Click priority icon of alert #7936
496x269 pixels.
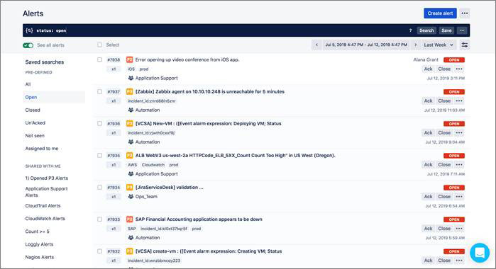point(129,123)
